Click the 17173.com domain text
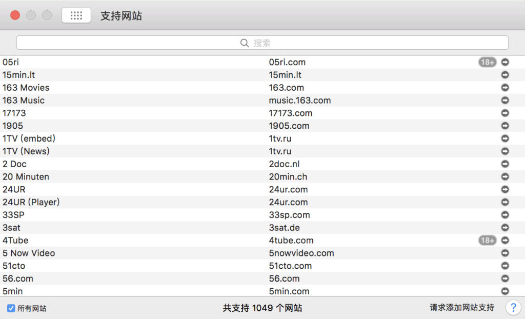 tap(291, 113)
